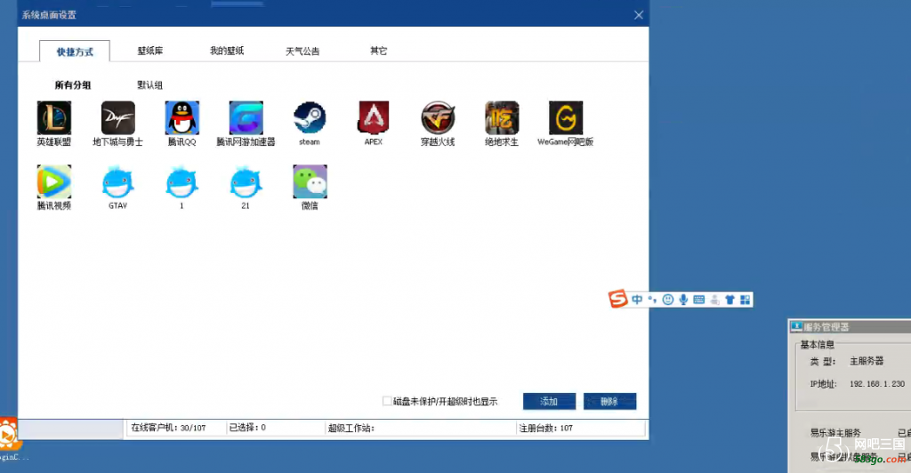
Task: Open skin shirt icon in IME bar
Action: click(x=730, y=300)
